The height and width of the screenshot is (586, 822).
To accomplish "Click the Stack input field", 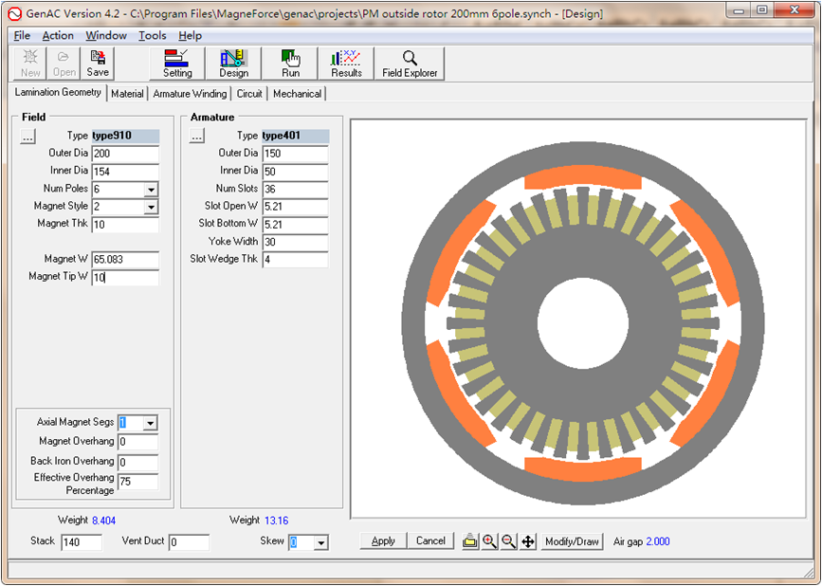I will [x=82, y=542].
